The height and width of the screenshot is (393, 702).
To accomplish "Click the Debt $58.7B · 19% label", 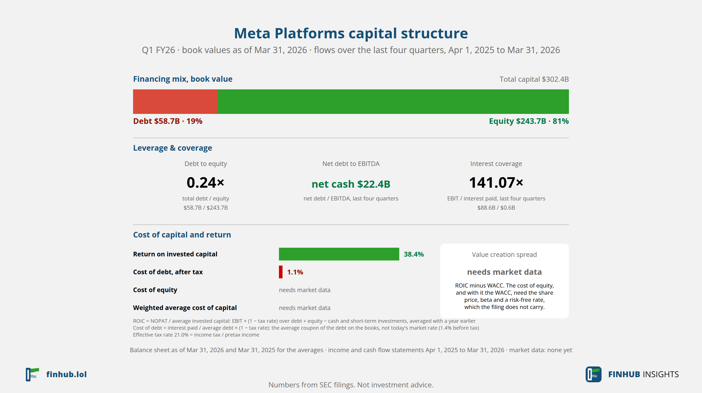I will 168,121.
